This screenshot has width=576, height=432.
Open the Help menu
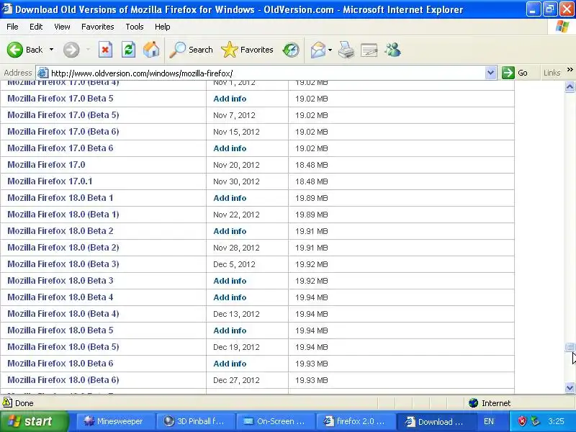point(163,27)
